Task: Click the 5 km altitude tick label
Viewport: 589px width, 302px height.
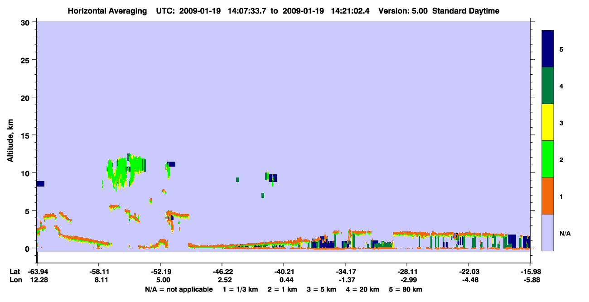Action: 28,211
